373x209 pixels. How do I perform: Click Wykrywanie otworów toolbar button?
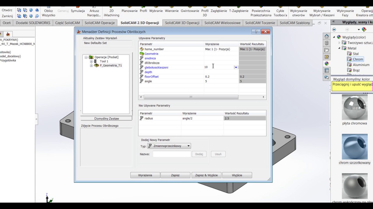click(x=298, y=11)
